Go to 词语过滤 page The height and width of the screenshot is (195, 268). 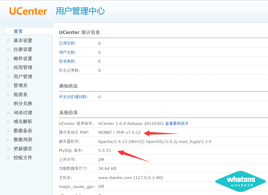tap(23, 113)
